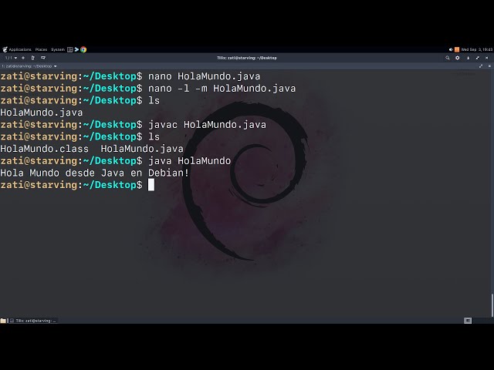
Task: Maximize the terminal pane
Action: (481, 66)
